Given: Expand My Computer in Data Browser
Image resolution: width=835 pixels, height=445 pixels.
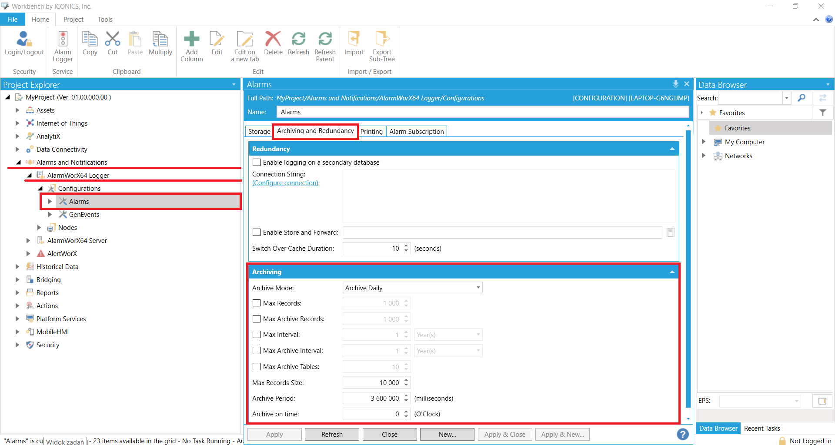Looking at the screenshot, I should pyautogui.click(x=703, y=142).
